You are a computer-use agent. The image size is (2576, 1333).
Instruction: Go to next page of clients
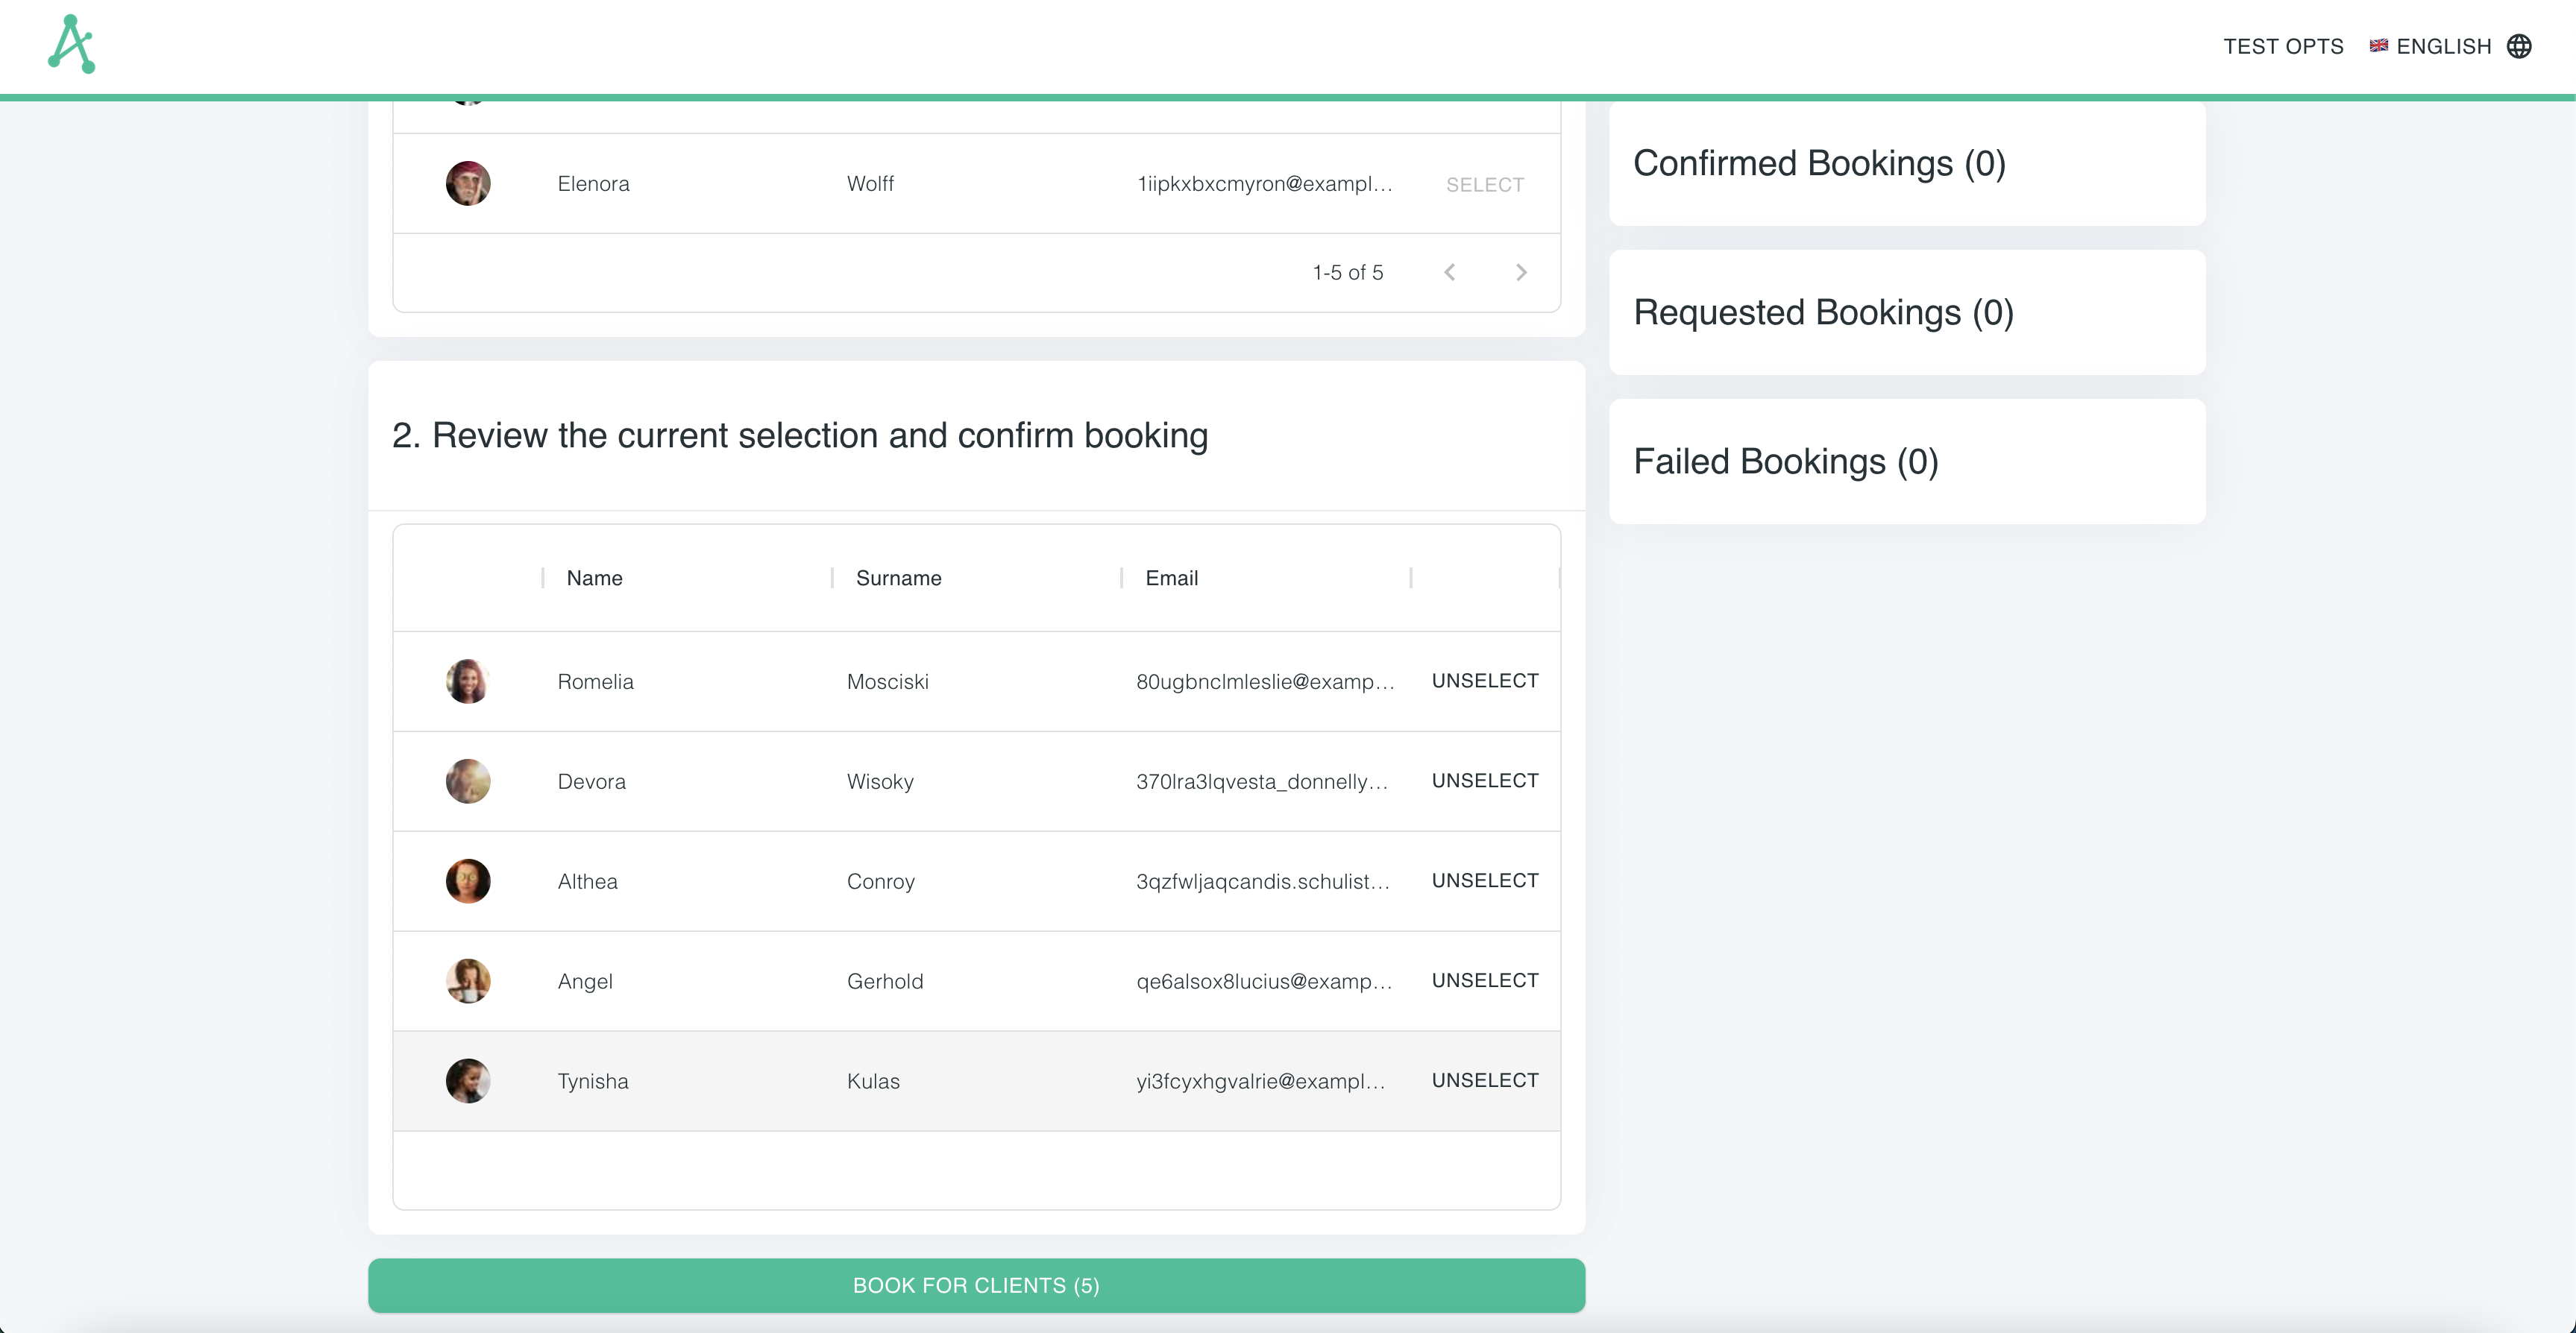pos(1521,271)
